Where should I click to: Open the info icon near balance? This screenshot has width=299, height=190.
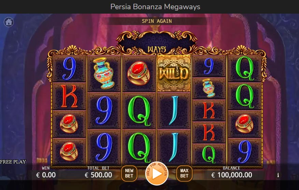[278, 175]
